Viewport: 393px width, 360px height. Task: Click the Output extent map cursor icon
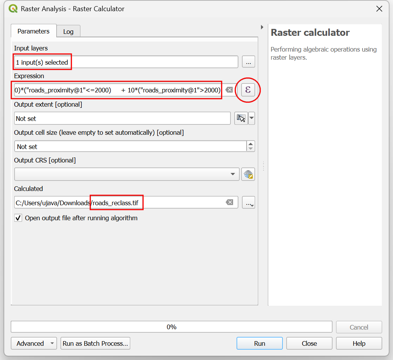pyautogui.click(x=241, y=118)
